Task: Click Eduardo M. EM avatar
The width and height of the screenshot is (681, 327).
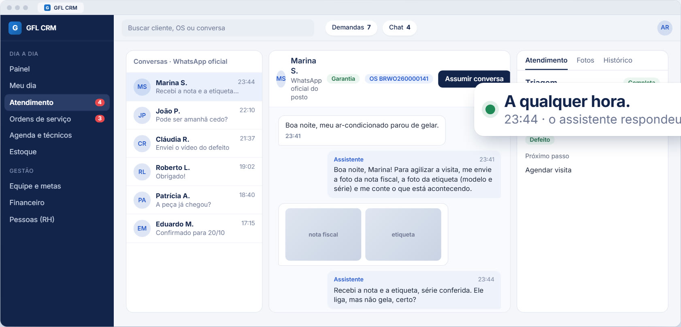Action: 142,228
